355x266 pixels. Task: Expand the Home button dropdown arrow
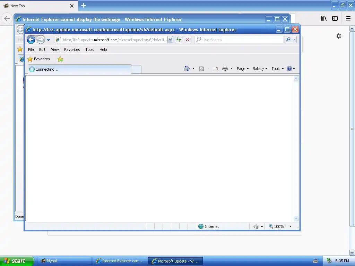193,69
